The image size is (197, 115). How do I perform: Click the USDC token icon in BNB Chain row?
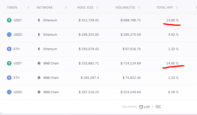click(x=9, y=92)
